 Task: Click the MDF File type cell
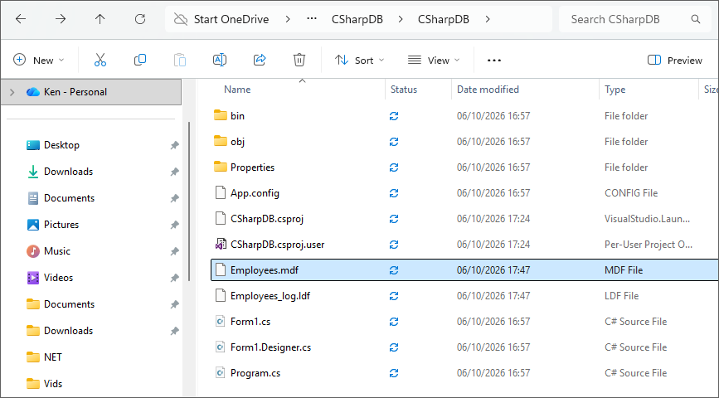[x=624, y=270]
